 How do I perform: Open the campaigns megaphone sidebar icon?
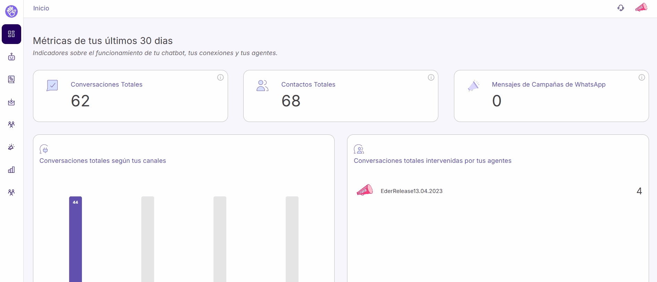[x=11, y=147]
